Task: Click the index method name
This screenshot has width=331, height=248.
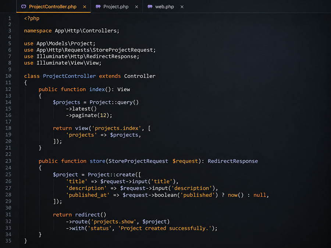Action: click(x=97, y=89)
